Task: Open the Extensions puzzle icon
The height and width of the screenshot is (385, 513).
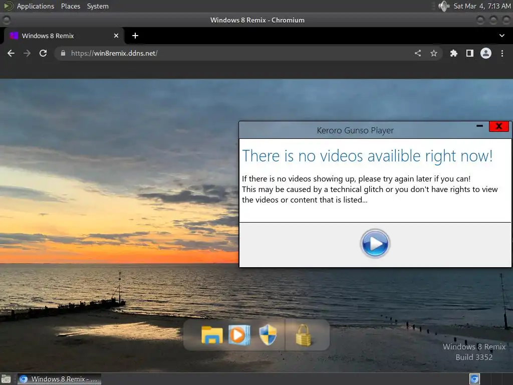Action: 454,53
